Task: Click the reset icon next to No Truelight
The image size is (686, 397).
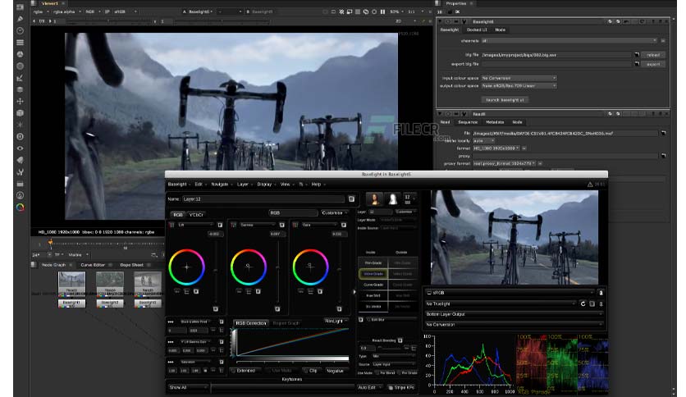Action: coord(583,303)
